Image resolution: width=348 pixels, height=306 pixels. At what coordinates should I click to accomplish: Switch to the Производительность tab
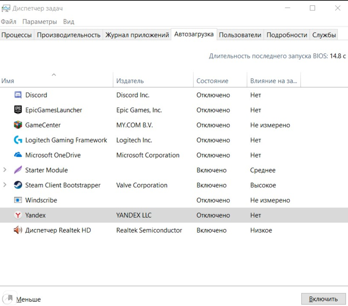(69, 35)
